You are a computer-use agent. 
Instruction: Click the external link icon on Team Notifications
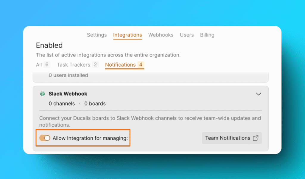(256, 138)
